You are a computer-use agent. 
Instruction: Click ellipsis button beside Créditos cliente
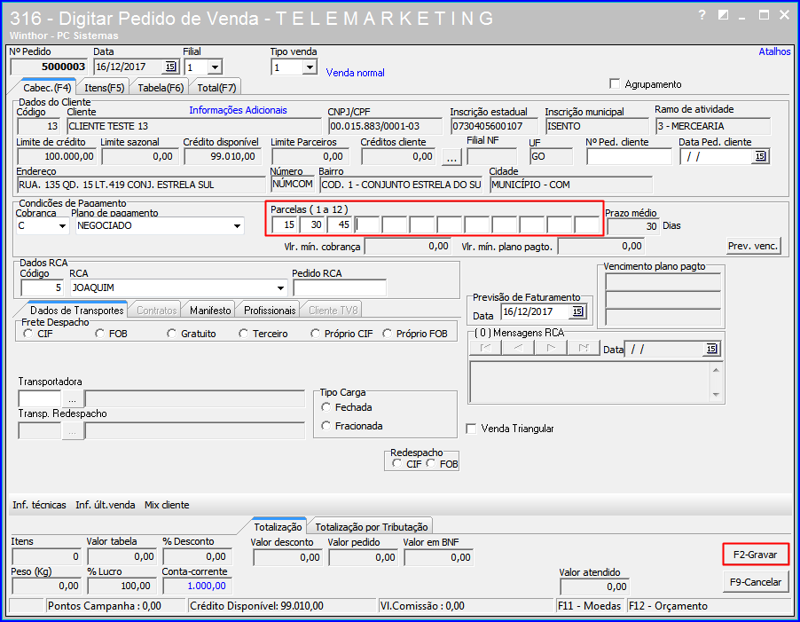451,157
